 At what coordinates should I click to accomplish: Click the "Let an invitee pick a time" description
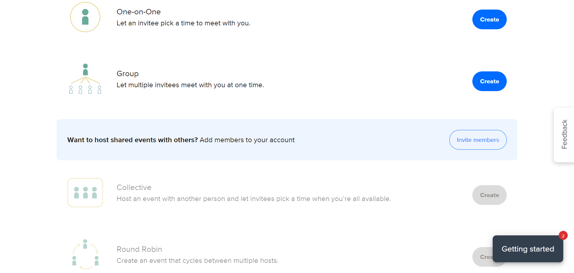point(183,23)
